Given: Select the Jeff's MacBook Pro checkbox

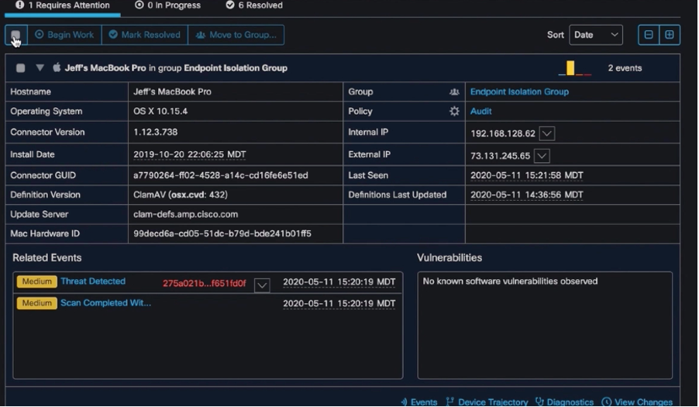Looking at the screenshot, I should point(21,68).
